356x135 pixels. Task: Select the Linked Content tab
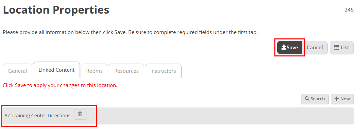(x=56, y=70)
